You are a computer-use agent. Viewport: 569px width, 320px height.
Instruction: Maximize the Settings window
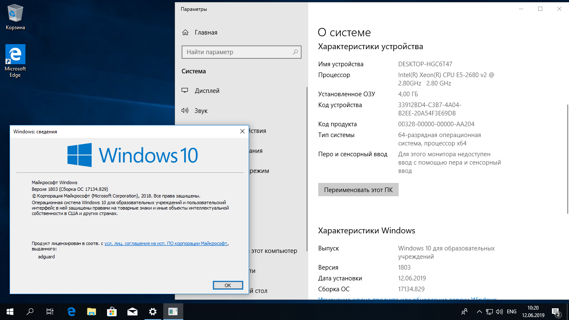tap(540, 9)
